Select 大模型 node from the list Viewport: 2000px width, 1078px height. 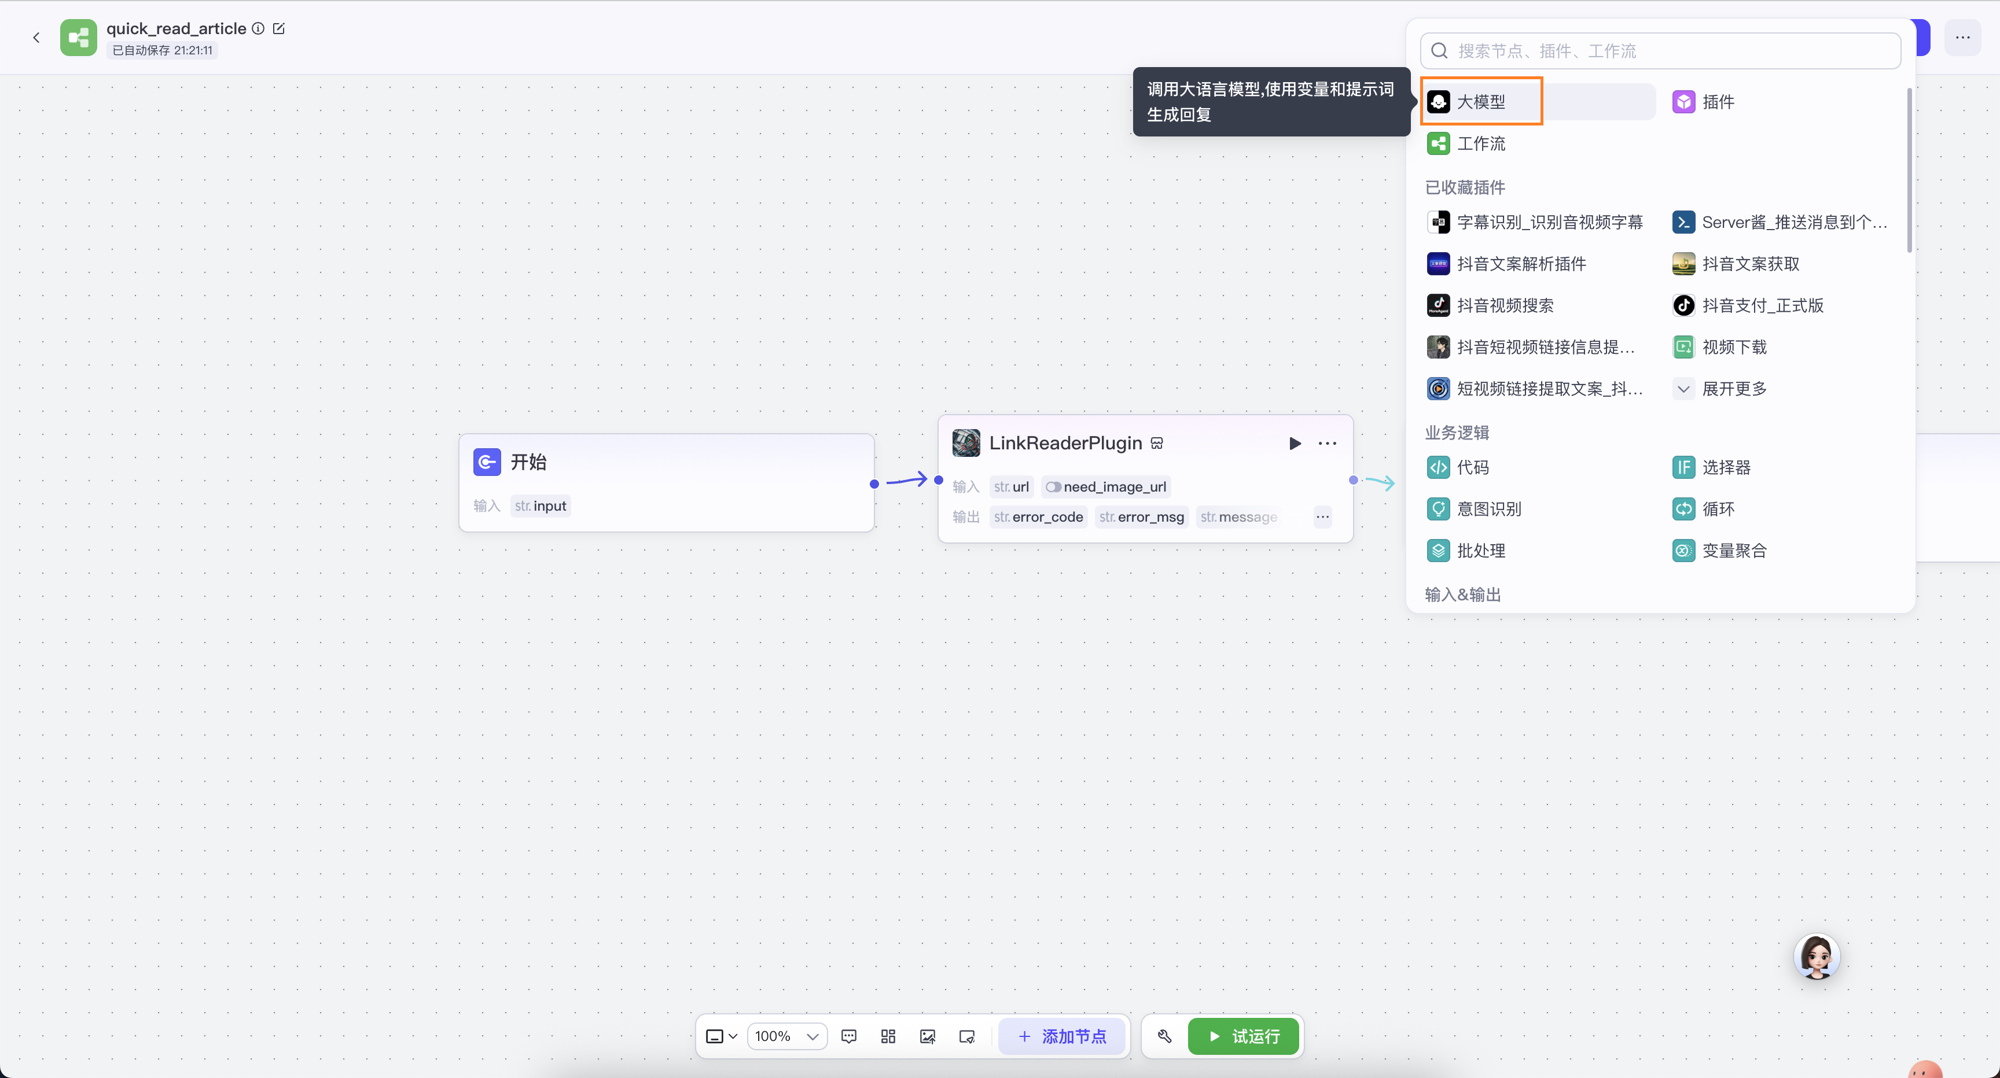click(1480, 102)
